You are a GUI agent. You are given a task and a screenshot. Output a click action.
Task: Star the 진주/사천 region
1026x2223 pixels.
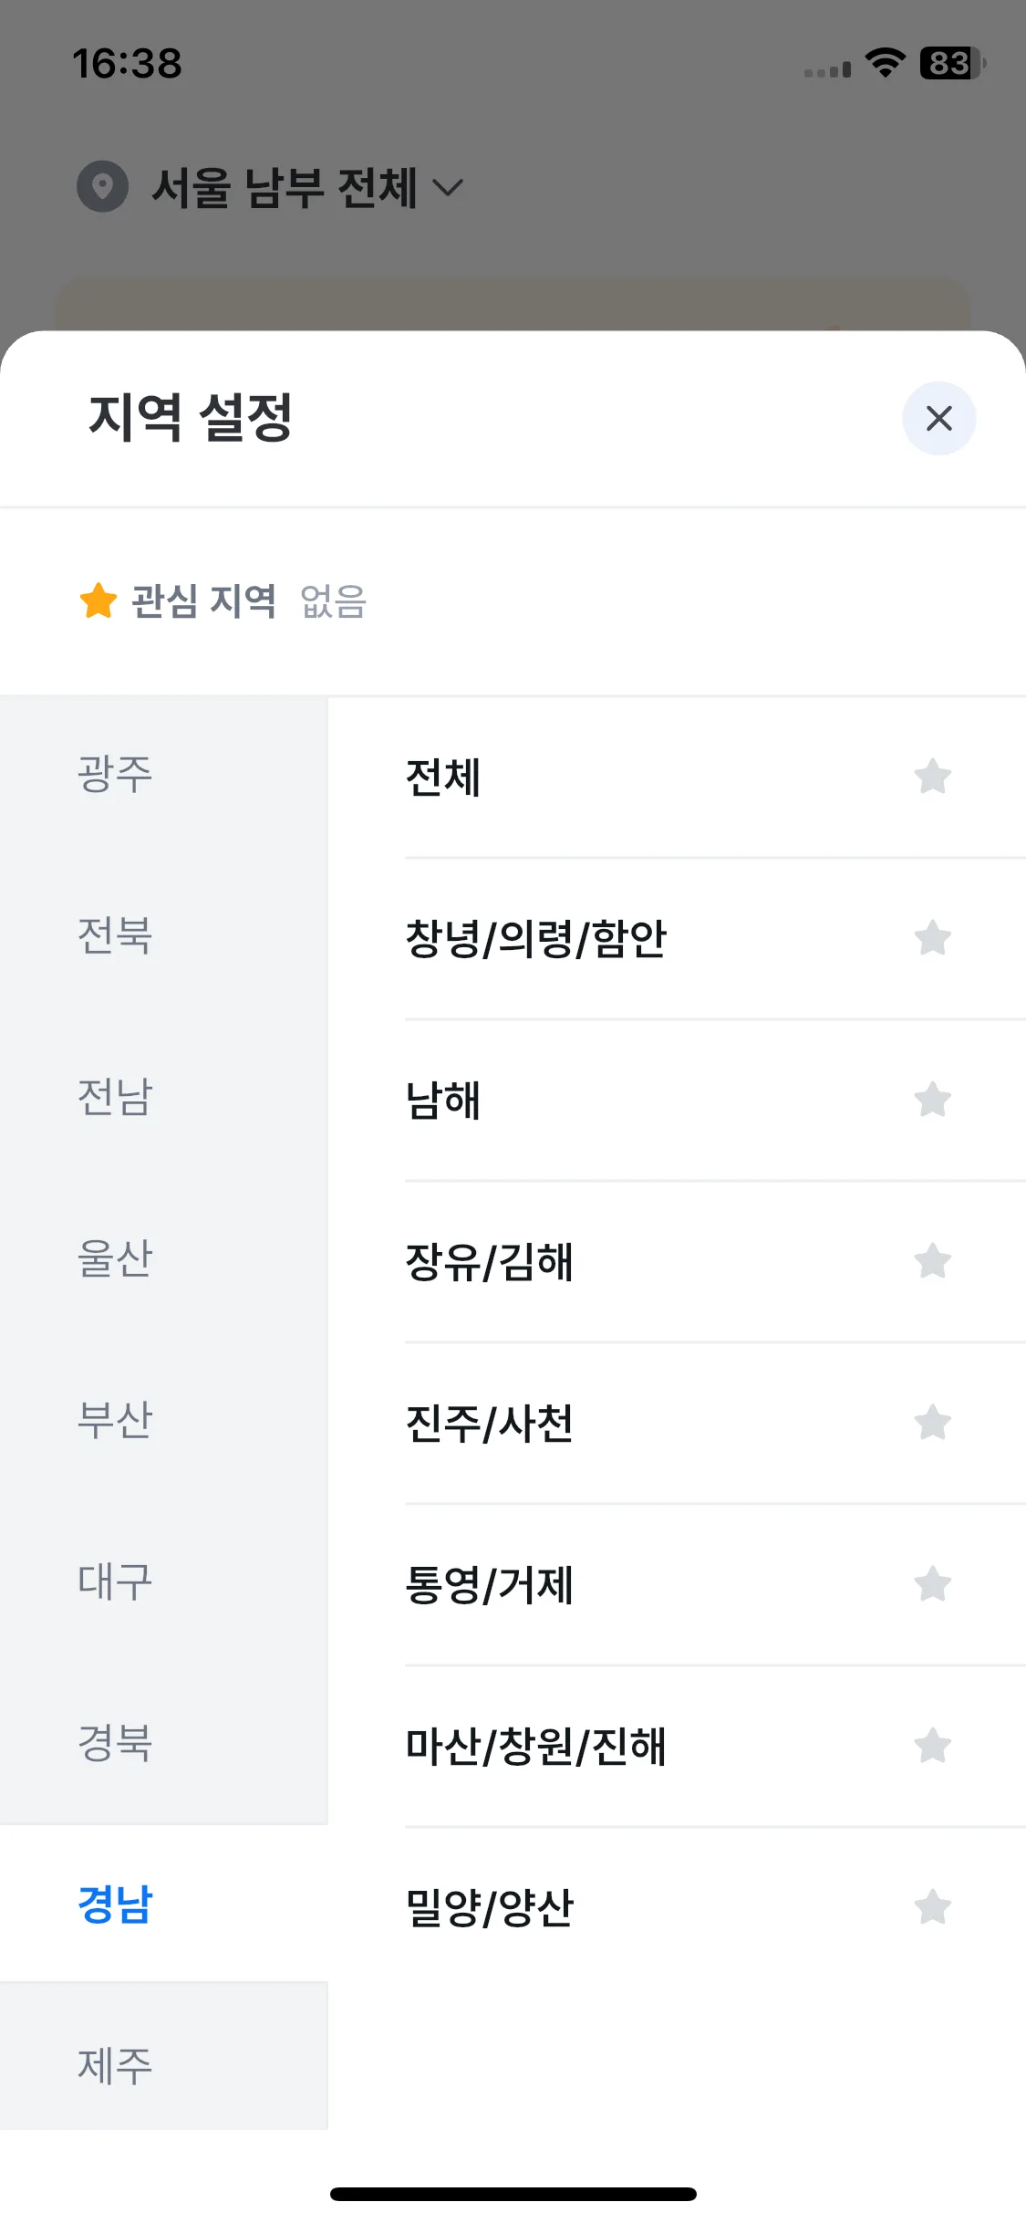click(932, 1423)
